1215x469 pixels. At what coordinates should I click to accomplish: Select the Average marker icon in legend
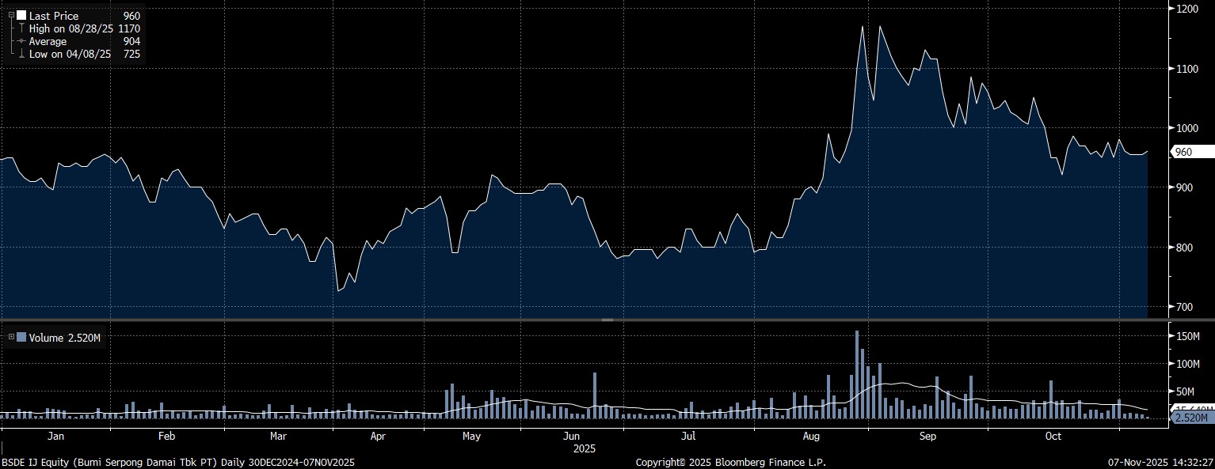point(21,41)
